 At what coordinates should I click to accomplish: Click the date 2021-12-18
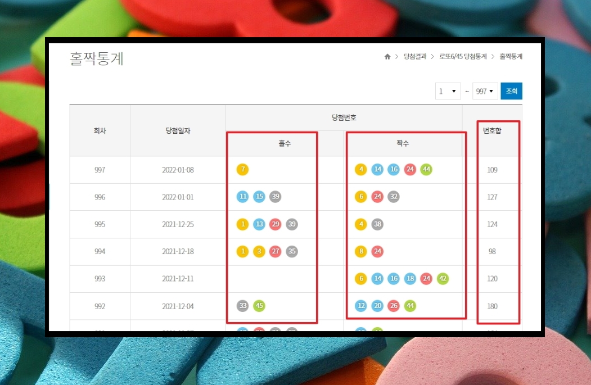178,251
